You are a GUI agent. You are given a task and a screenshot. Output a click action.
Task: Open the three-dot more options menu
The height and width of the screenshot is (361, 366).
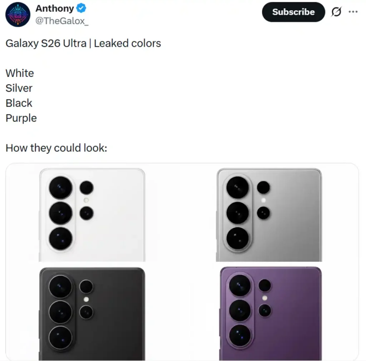(353, 12)
